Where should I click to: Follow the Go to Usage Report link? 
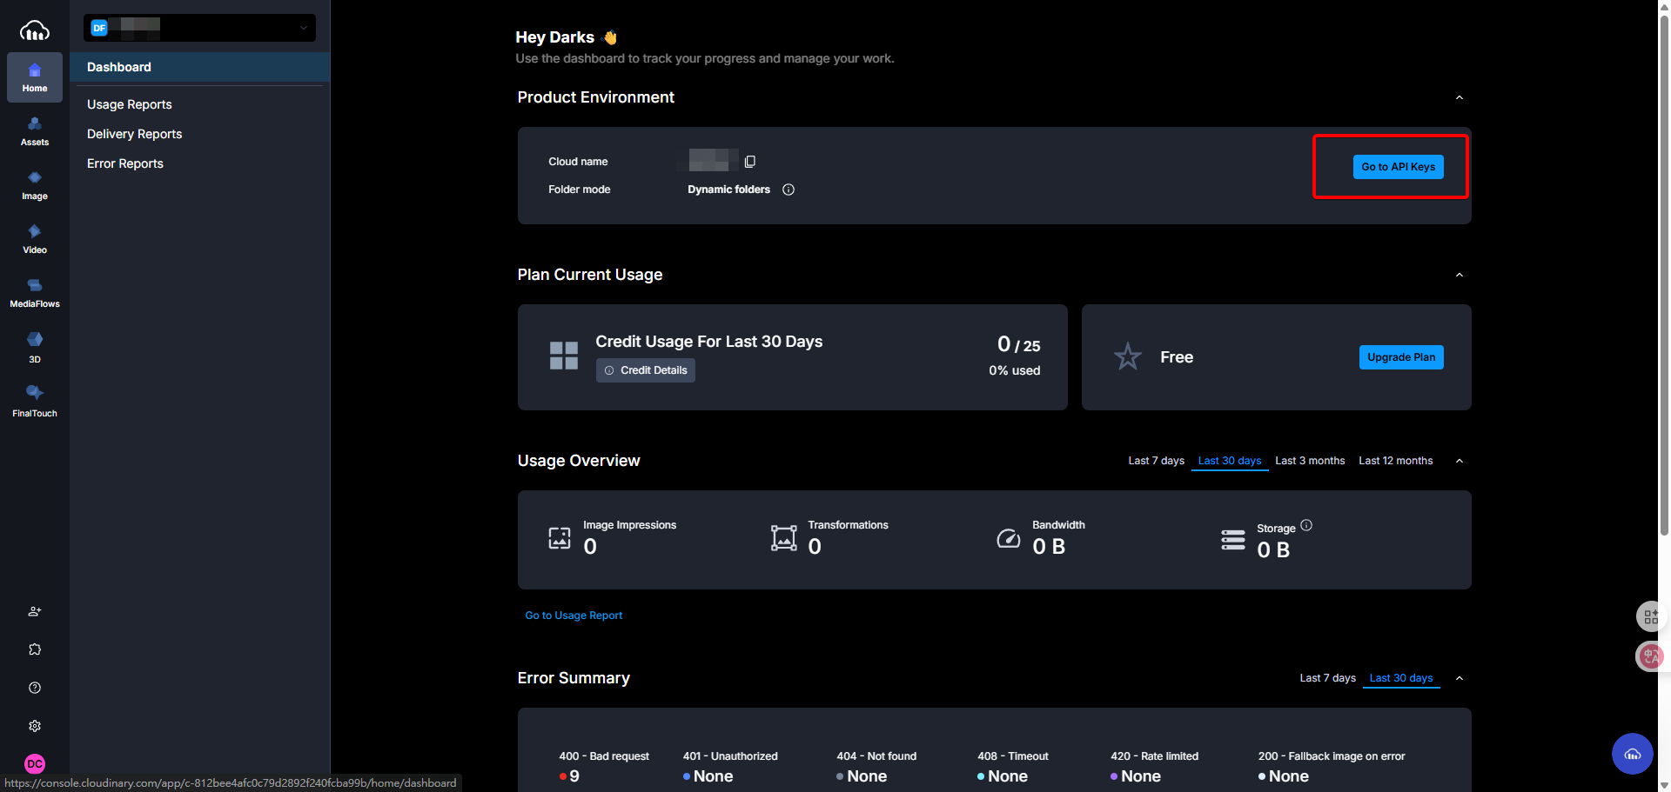pos(574,616)
